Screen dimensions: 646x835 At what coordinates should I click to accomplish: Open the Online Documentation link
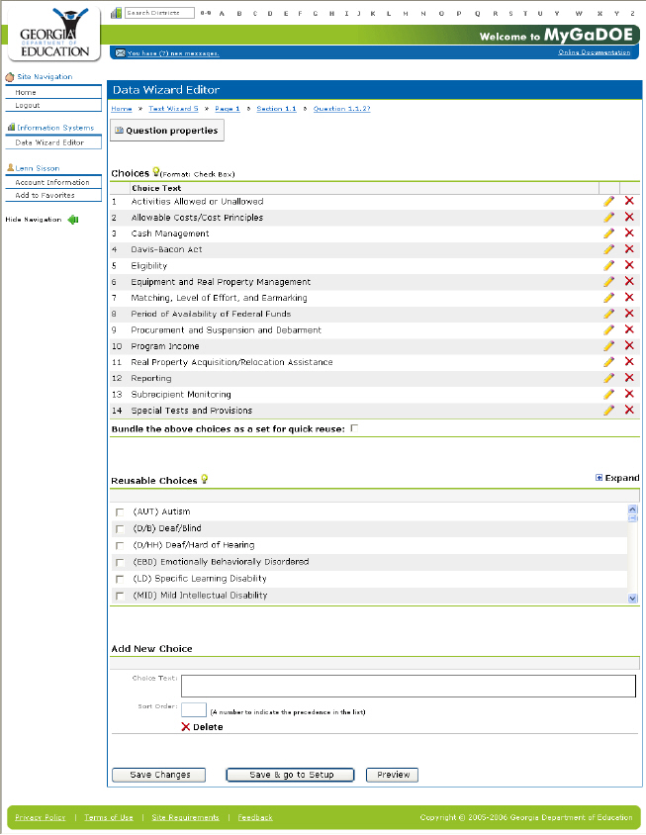pyautogui.click(x=594, y=52)
